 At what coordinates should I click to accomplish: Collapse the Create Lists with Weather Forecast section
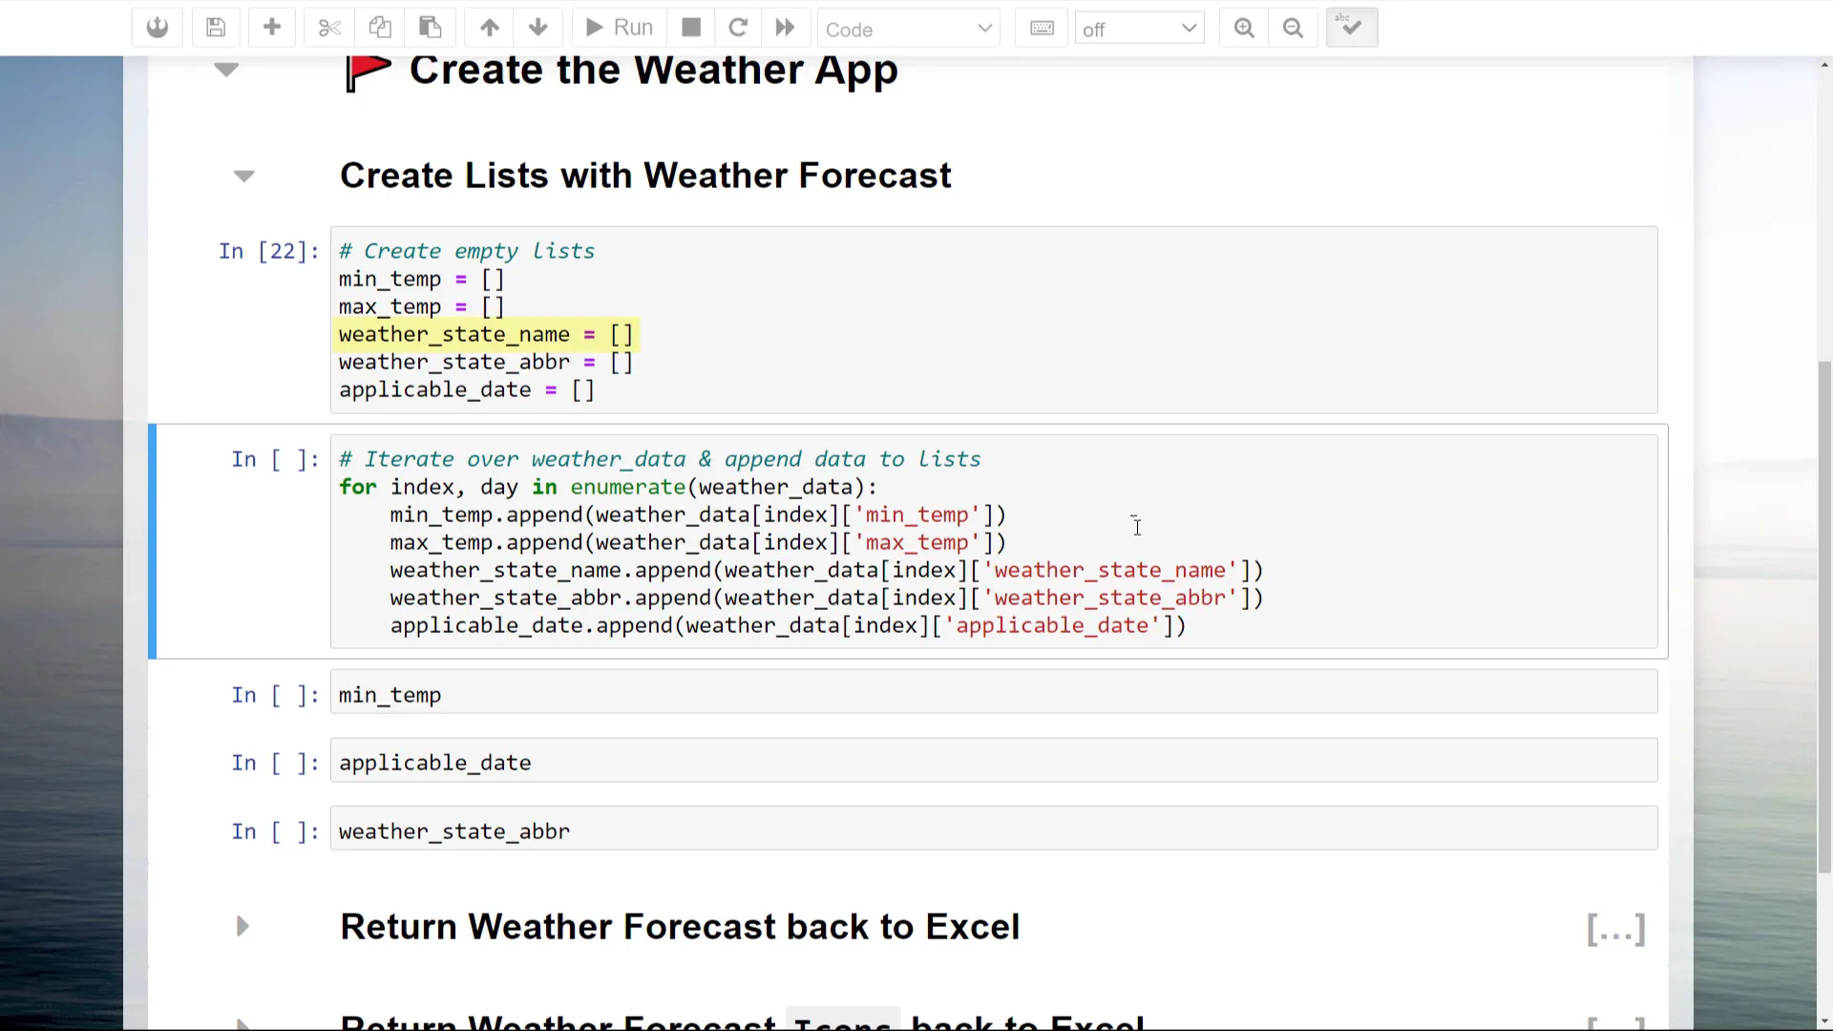coord(244,176)
